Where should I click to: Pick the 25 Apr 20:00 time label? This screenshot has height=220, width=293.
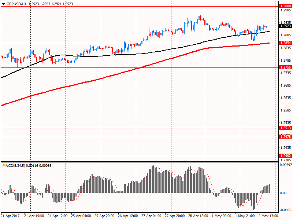(104, 216)
